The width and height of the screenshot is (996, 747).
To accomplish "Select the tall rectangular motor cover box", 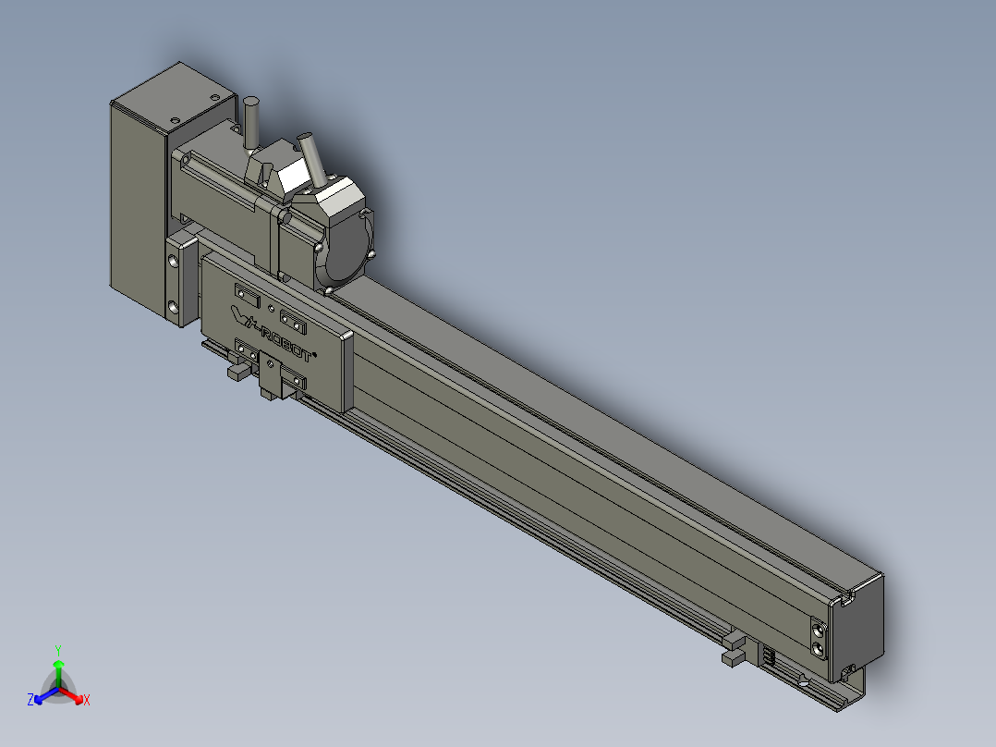I will pos(139,203).
